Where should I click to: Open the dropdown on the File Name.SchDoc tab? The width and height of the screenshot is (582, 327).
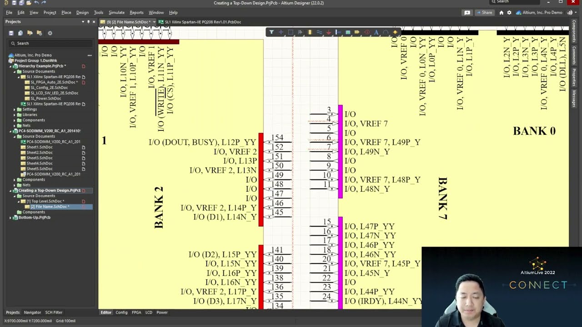click(x=154, y=22)
